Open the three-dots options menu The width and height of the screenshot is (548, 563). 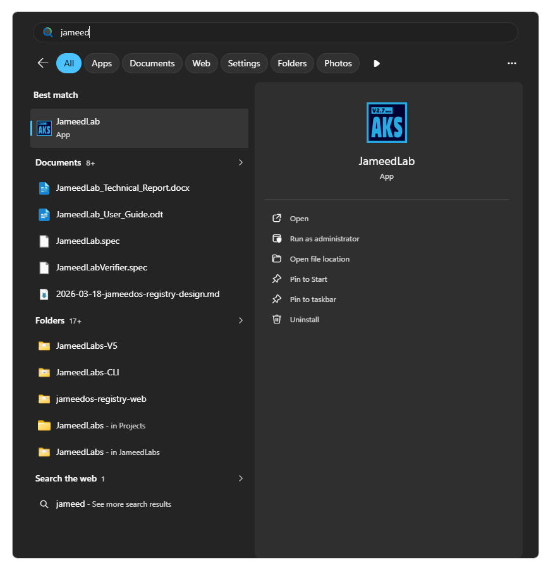(x=511, y=63)
